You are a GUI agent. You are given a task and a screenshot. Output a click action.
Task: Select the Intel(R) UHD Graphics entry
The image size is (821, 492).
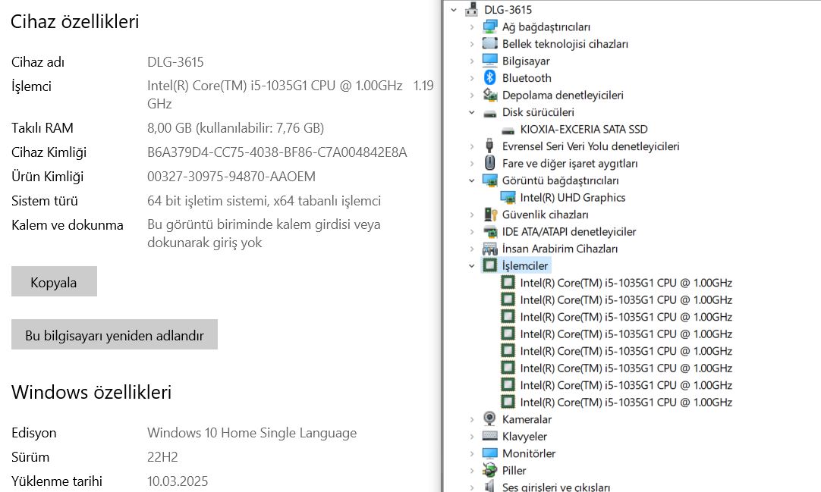pyautogui.click(x=573, y=198)
